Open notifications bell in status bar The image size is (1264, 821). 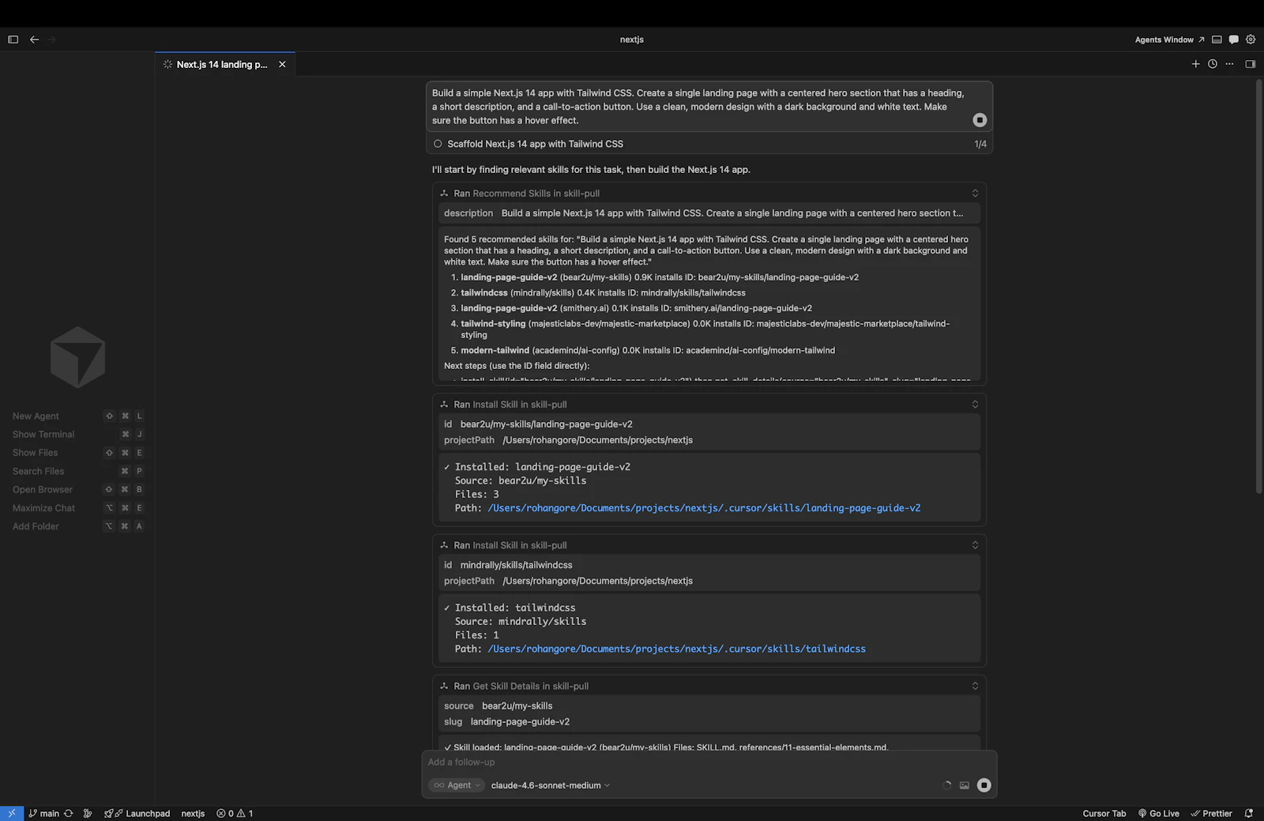(x=1249, y=813)
